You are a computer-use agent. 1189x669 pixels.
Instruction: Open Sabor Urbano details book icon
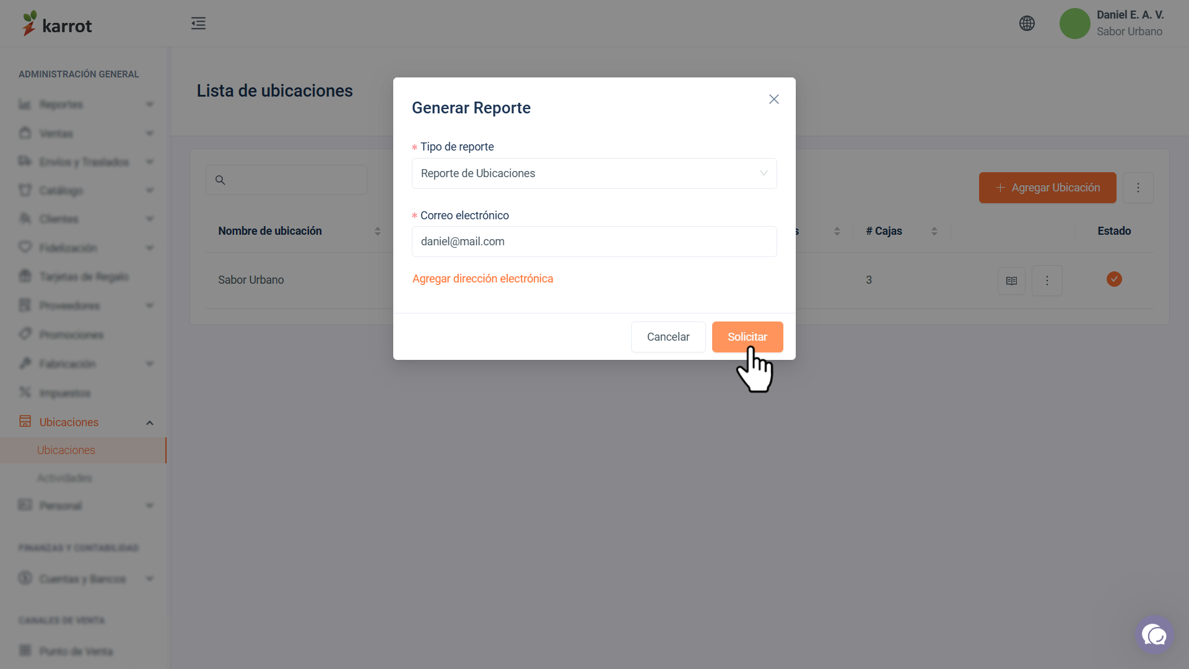1011,281
